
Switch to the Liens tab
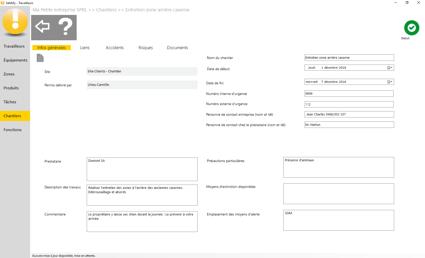pos(85,48)
